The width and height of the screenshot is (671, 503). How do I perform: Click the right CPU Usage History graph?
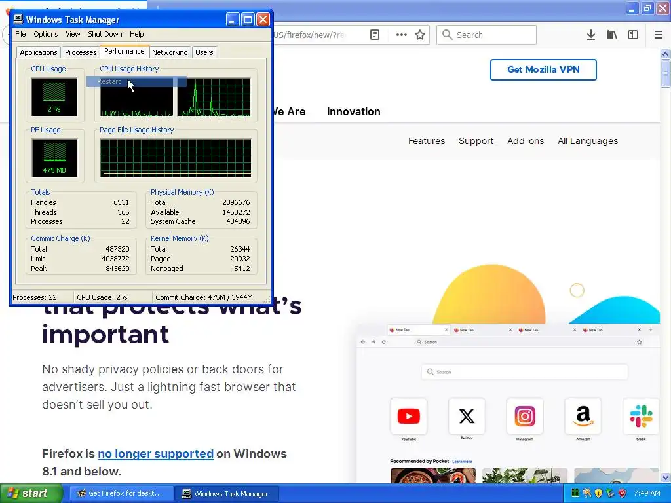tap(214, 97)
